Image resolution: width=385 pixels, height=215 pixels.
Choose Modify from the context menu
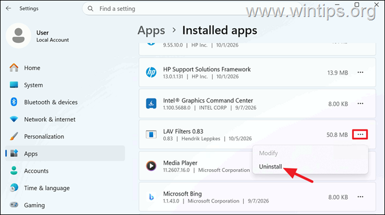point(268,153)
